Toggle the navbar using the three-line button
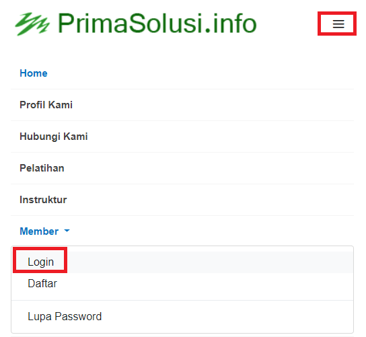This screenshot has height=337, width=366. tap(337, 24)
